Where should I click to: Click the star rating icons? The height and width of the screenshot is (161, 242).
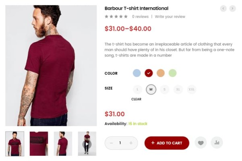pos(116,17)
